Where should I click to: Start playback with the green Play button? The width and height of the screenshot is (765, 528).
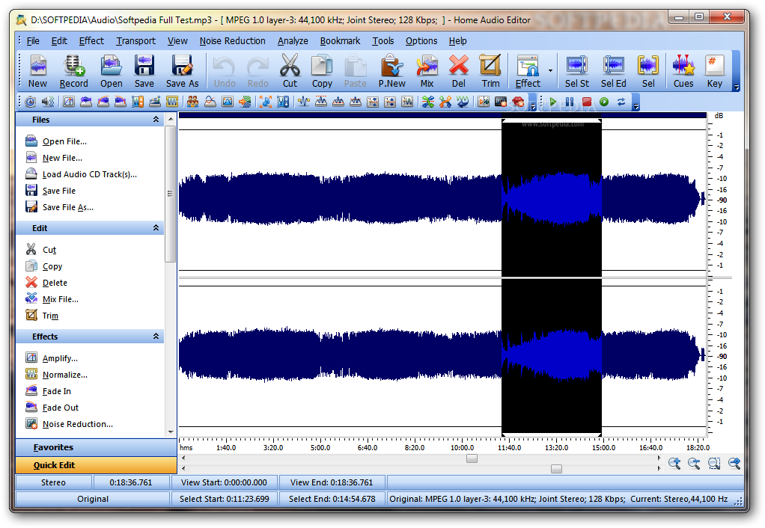click(x=552, y=102)
